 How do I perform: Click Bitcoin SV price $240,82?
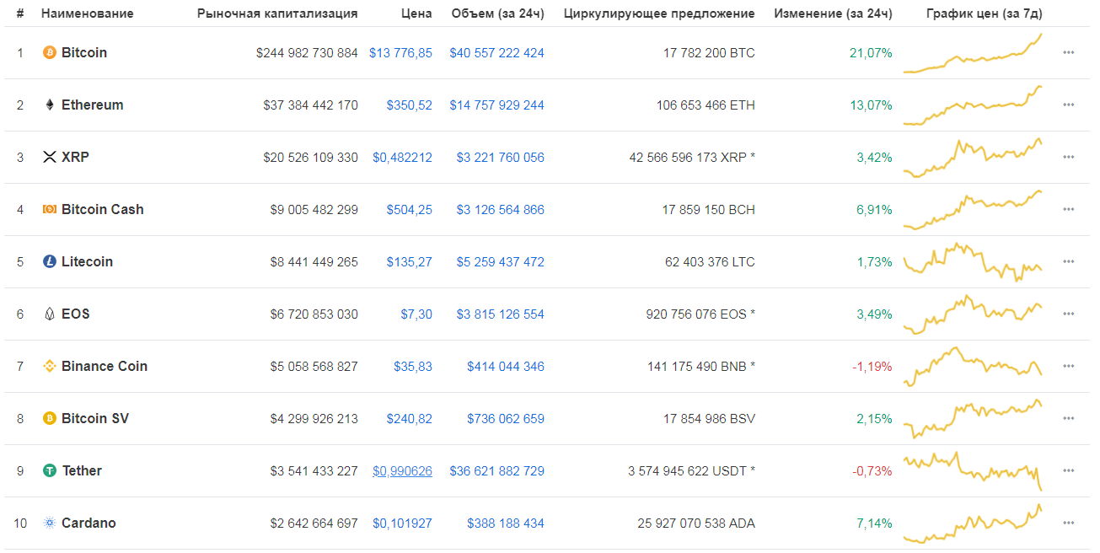pos(410,418)
